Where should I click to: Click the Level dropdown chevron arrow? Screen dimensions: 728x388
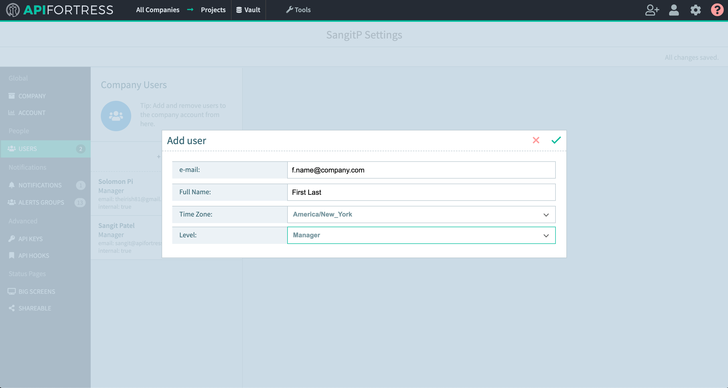[546, 235]
